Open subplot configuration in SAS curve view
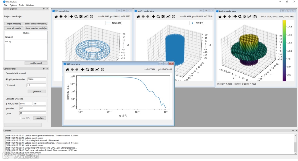 (92, 70)
